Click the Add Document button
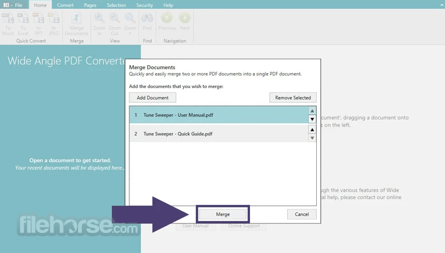Image resolution: width=445 pixels, height=253 pixels. (153, 98)
